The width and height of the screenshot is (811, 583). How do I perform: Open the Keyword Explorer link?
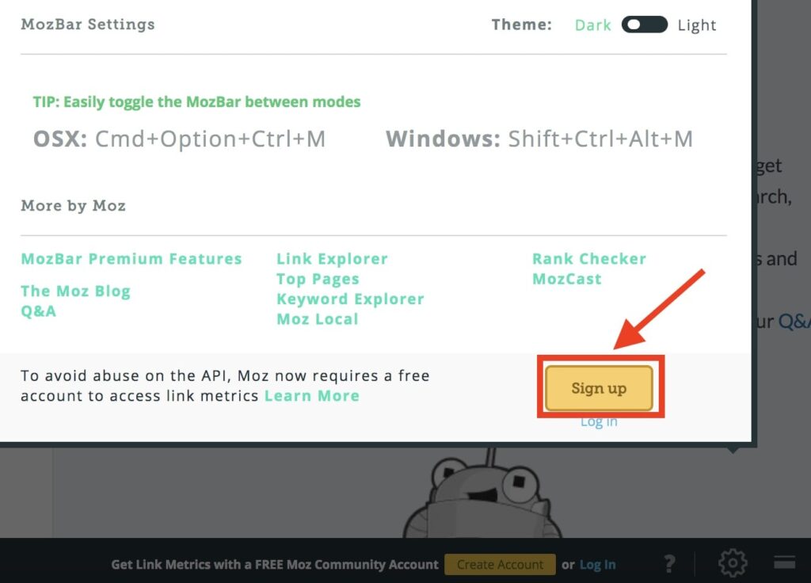click(350, 299)
